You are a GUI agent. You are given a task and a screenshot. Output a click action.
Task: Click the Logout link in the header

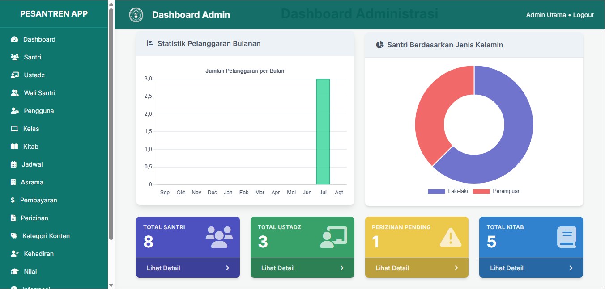coord(583,15)
